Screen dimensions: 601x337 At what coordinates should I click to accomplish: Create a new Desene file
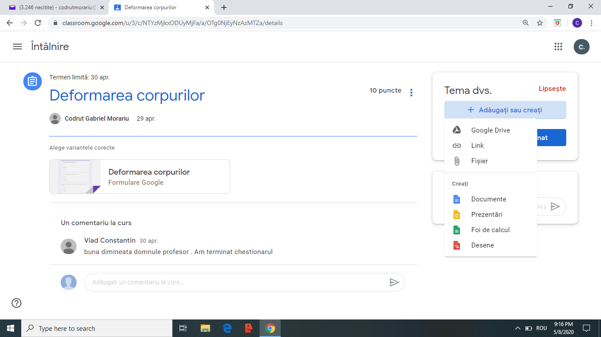click(x=491, y=245)
